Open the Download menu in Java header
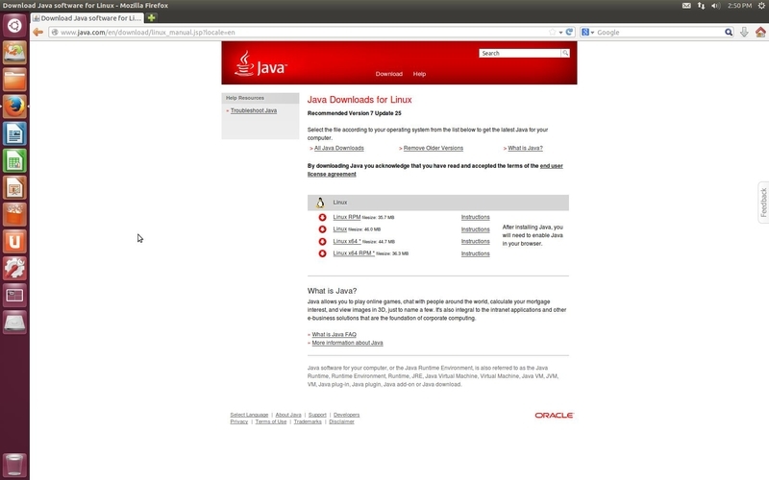The image size is (769, 480). point(389,74)
